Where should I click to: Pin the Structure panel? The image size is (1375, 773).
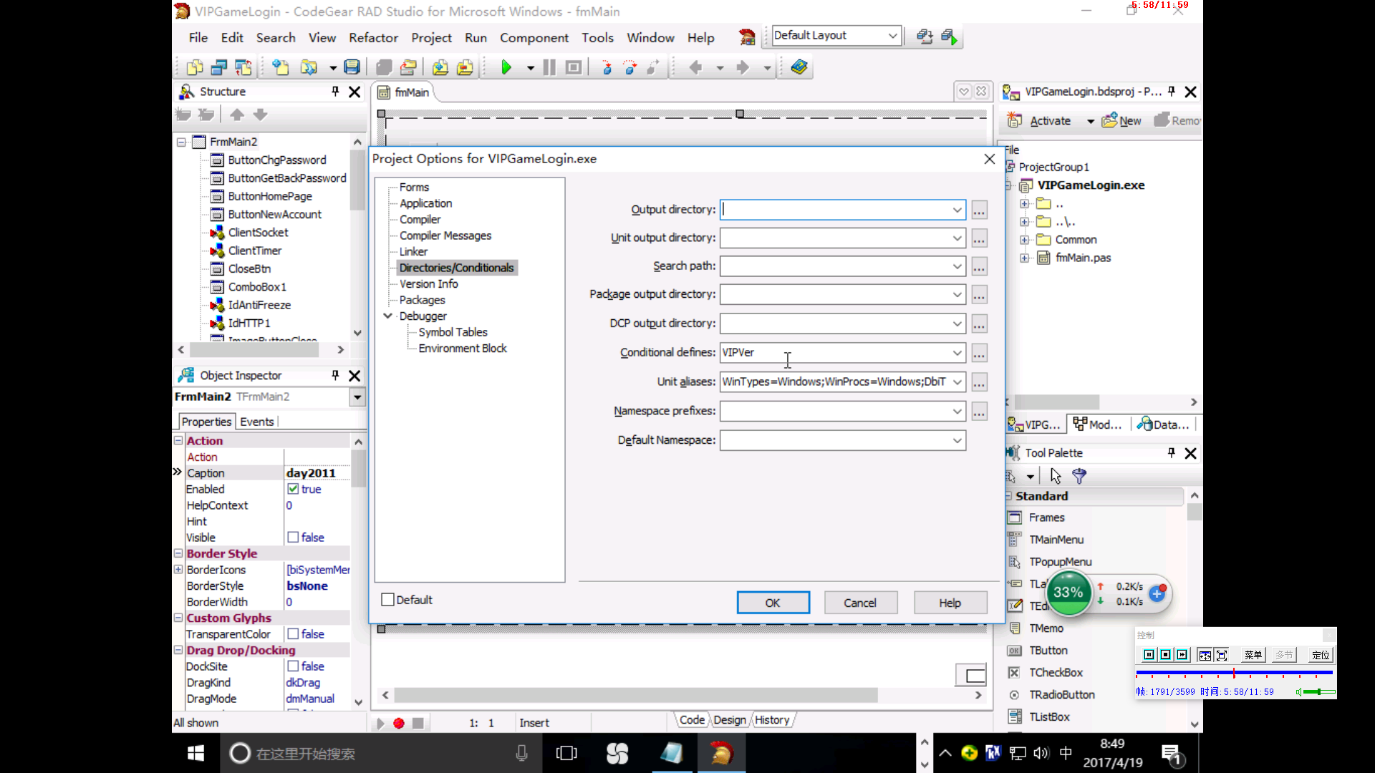coord(335,92)
